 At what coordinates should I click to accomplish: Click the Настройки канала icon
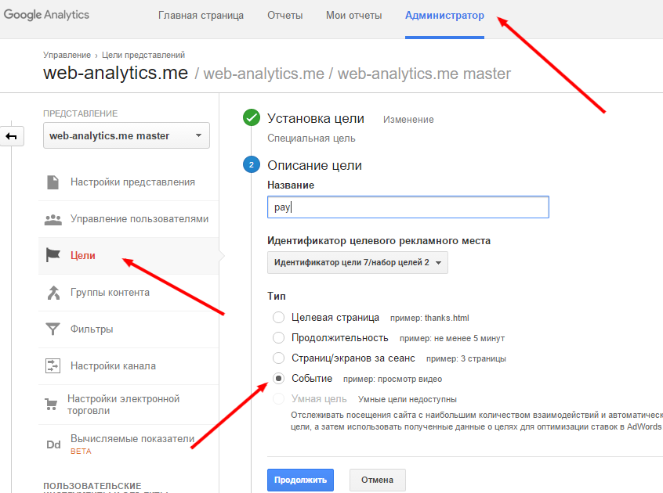pyautogui.click(x=53, y=365)
